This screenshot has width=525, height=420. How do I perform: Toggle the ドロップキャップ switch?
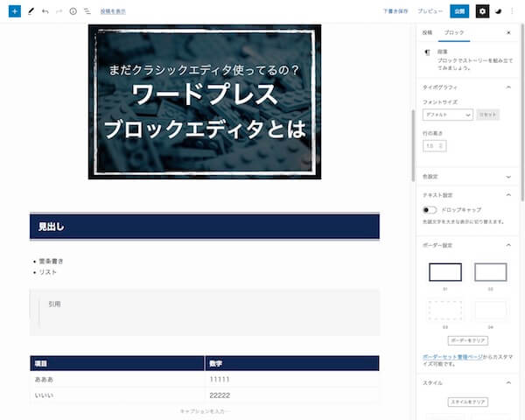(x=430, y=210)
